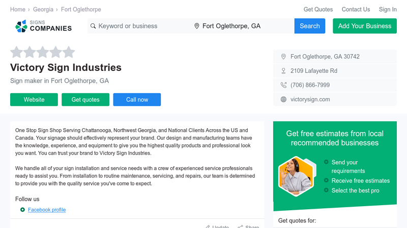
Task: Open the Georgia breadcrumb
Action: (x=43, y=9)
